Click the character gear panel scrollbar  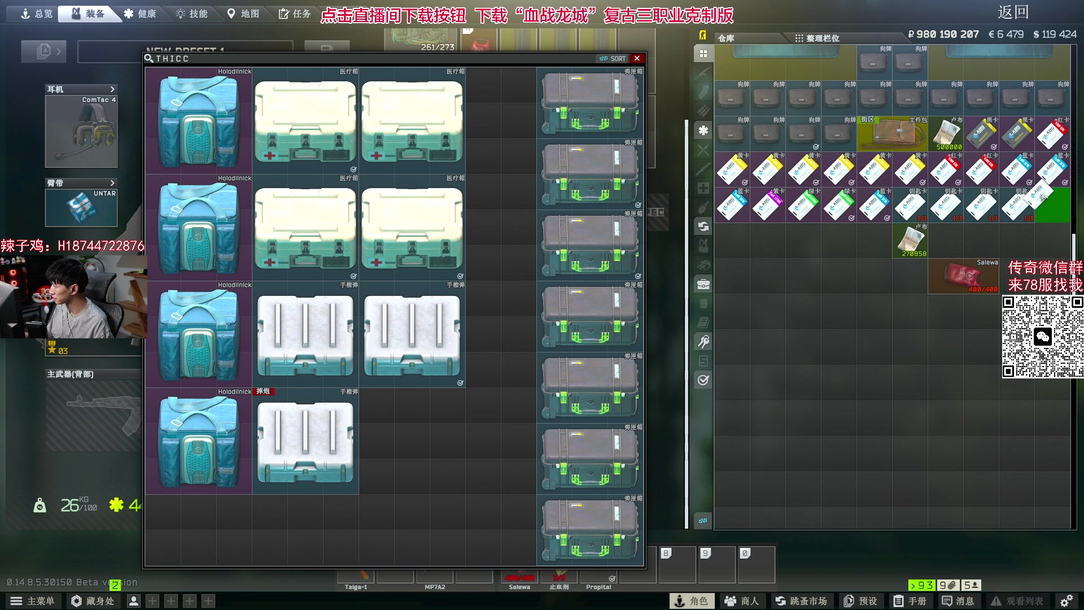coord(687,323)
